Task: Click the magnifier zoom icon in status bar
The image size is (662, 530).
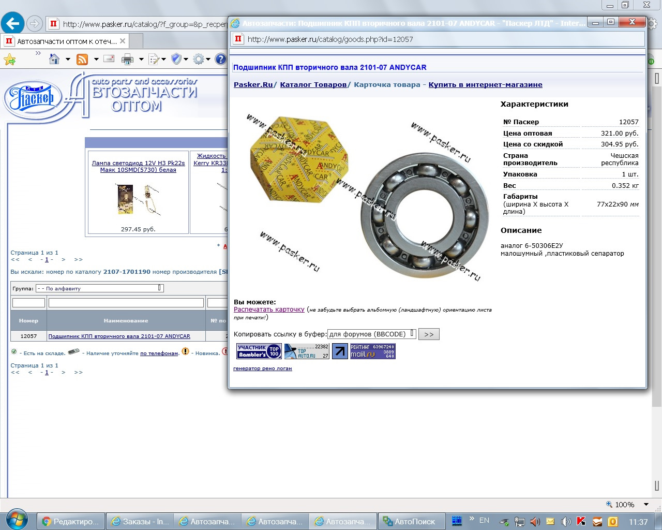Action: tap(609, 505)
